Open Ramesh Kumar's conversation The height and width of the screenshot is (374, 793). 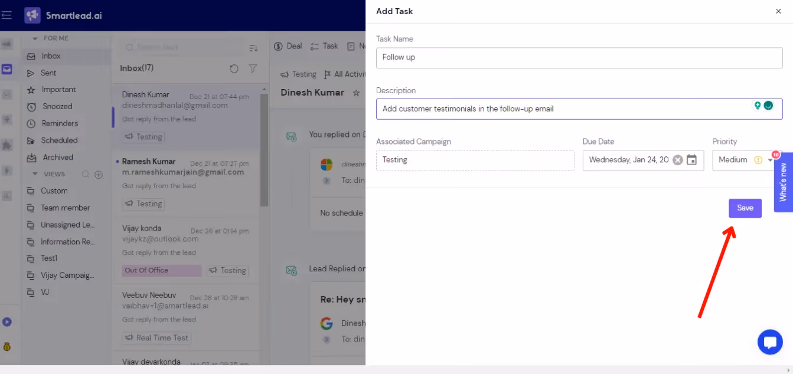tap(185, 183)
